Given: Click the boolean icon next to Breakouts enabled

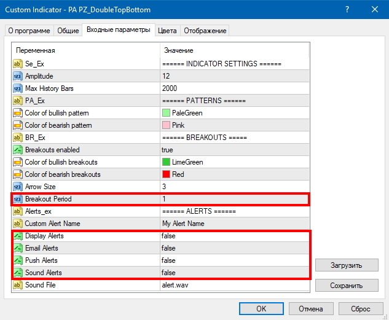Looking at the screenshot, I should tap(17, 150).
